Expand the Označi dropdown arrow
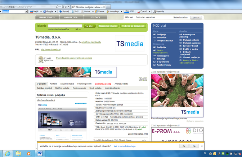This screenshot has width=242, height=157. pyautogui.click(x=149, y=12)
